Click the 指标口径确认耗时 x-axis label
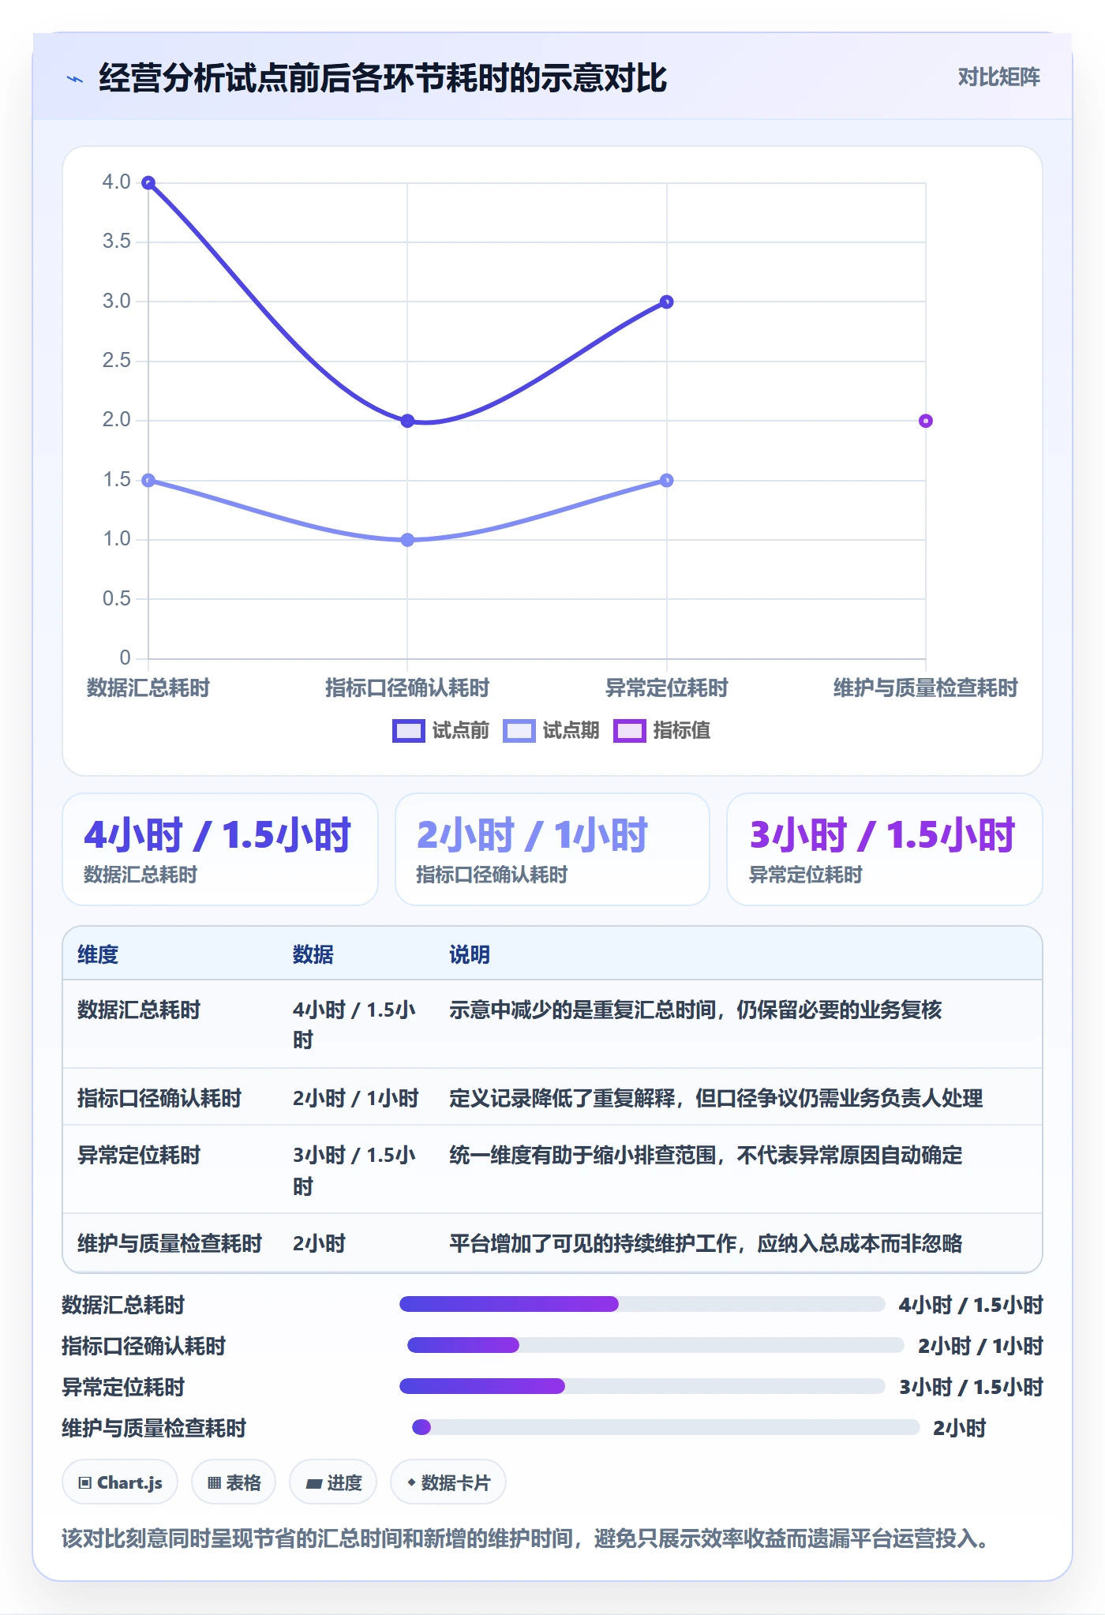This screenshot has width=1105, height=1615. pos(407,688)
